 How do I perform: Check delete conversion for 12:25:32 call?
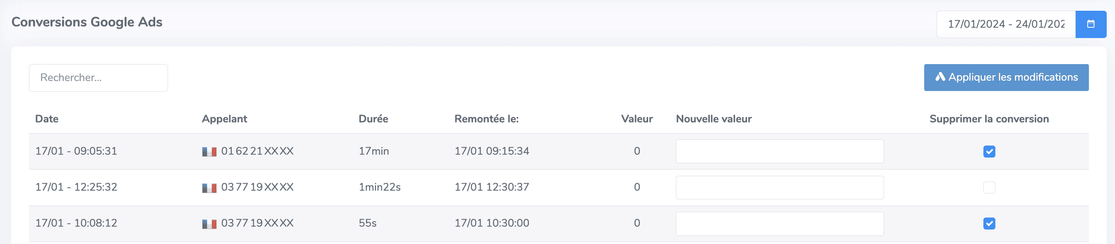[989, 187]
